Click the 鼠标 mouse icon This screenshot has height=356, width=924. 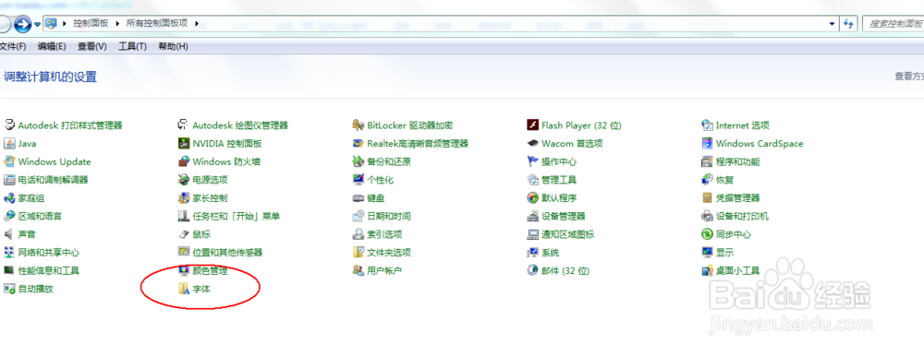click(183, 233)
